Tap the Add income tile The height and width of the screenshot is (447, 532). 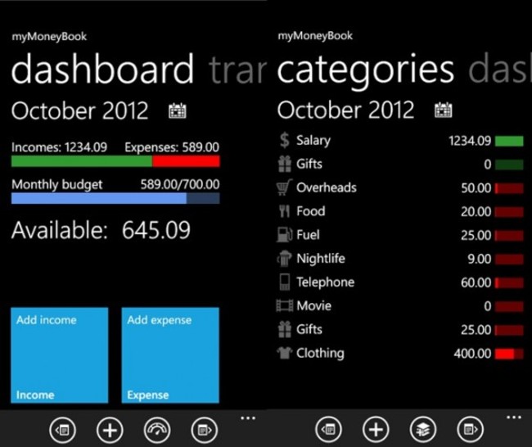tap(60, 355)
